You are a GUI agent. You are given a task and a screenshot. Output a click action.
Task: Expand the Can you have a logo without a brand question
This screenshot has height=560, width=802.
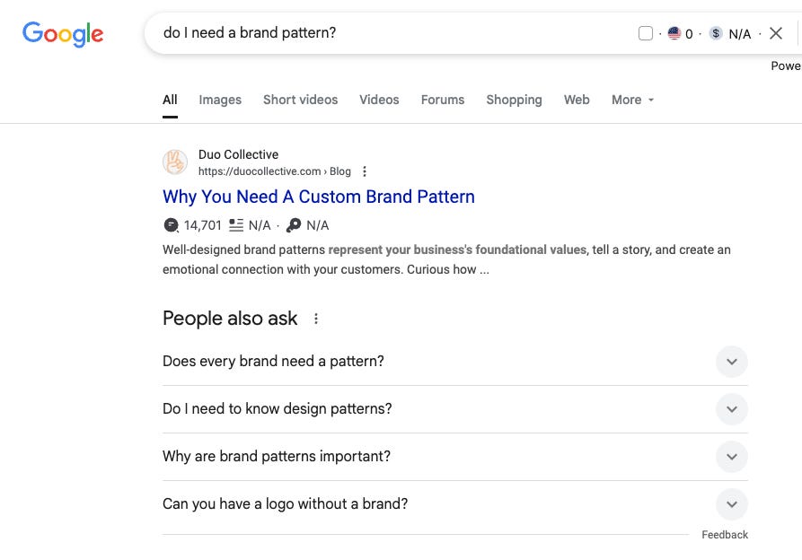coord(732,504)
